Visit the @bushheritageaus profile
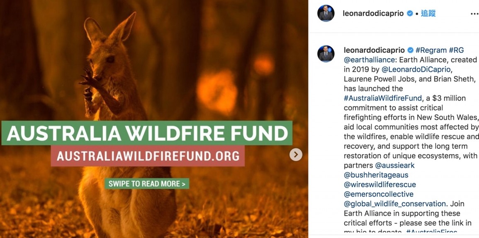Screen dimensions: 479x238 coord(376,175)
